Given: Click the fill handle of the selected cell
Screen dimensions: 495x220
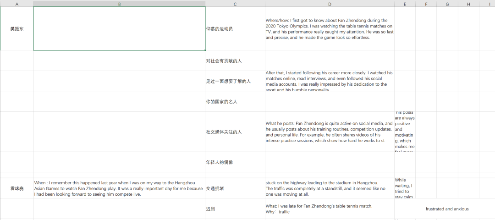Looking at the screenshot, I should 205,50.
